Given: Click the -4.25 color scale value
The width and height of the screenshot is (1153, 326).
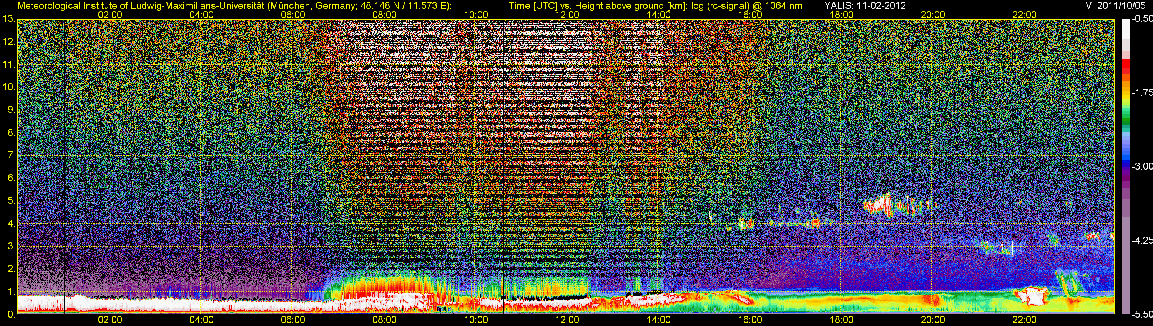Looking at the screenshot, I should point(1142,240).
